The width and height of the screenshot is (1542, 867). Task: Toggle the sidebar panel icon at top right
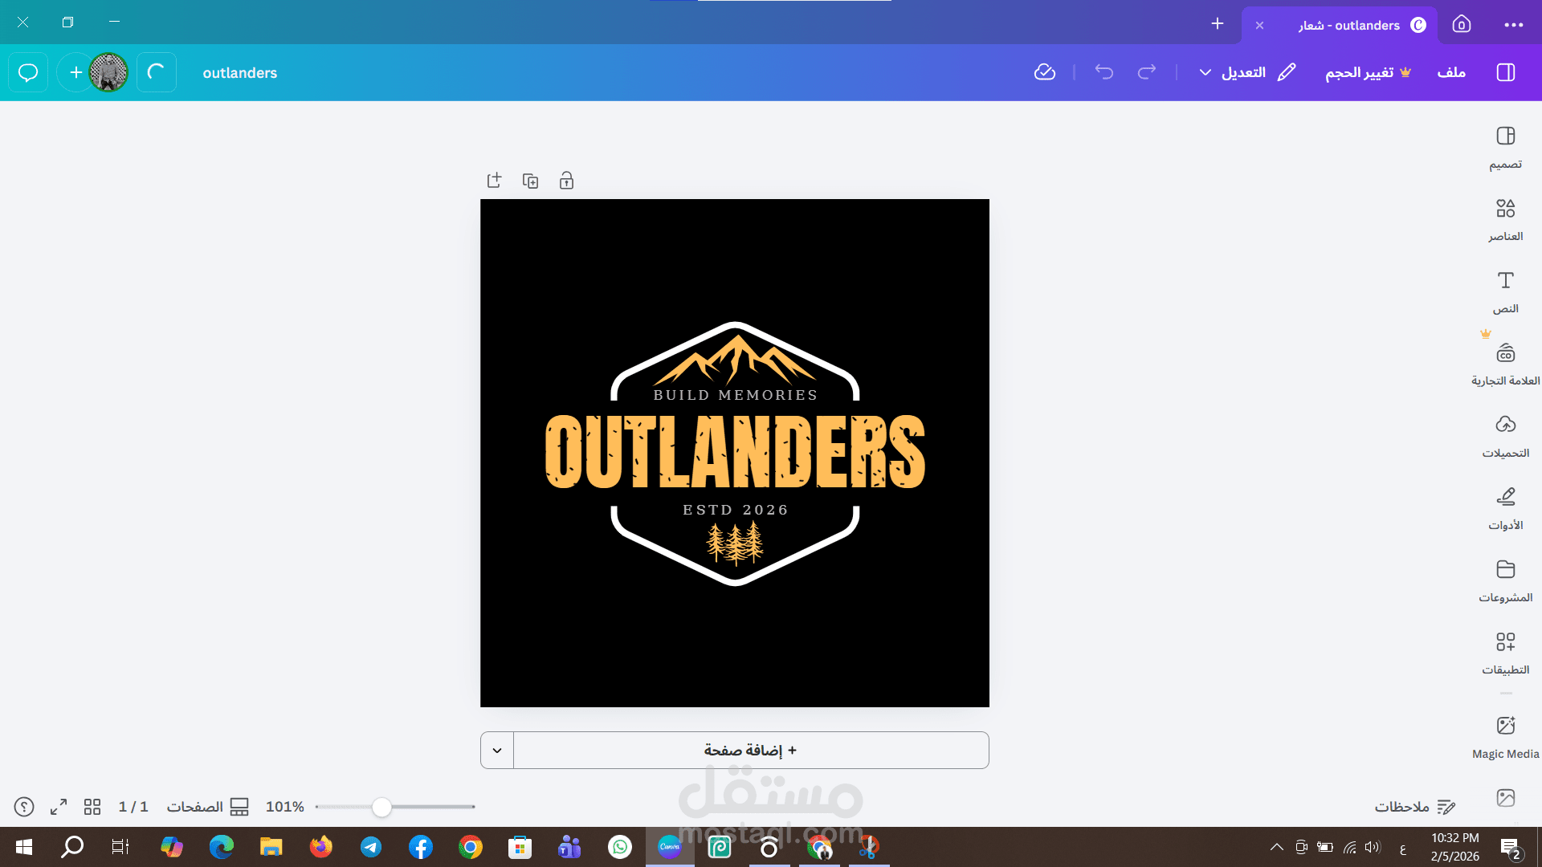click(x=1506, y=72)
